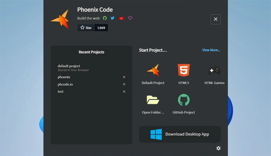271x156 pixels.
Task: Click the 1,669 star count
Action: coord(101,28)
